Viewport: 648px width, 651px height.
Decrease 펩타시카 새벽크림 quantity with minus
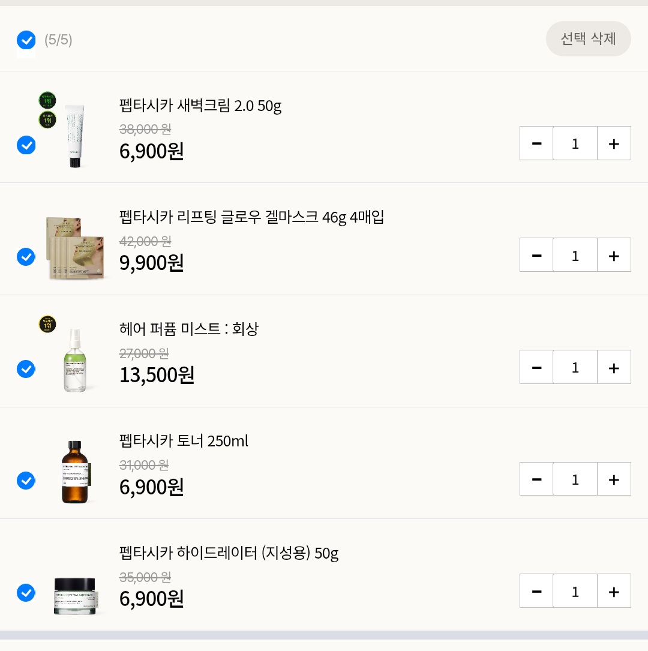[x=536, y=143]
